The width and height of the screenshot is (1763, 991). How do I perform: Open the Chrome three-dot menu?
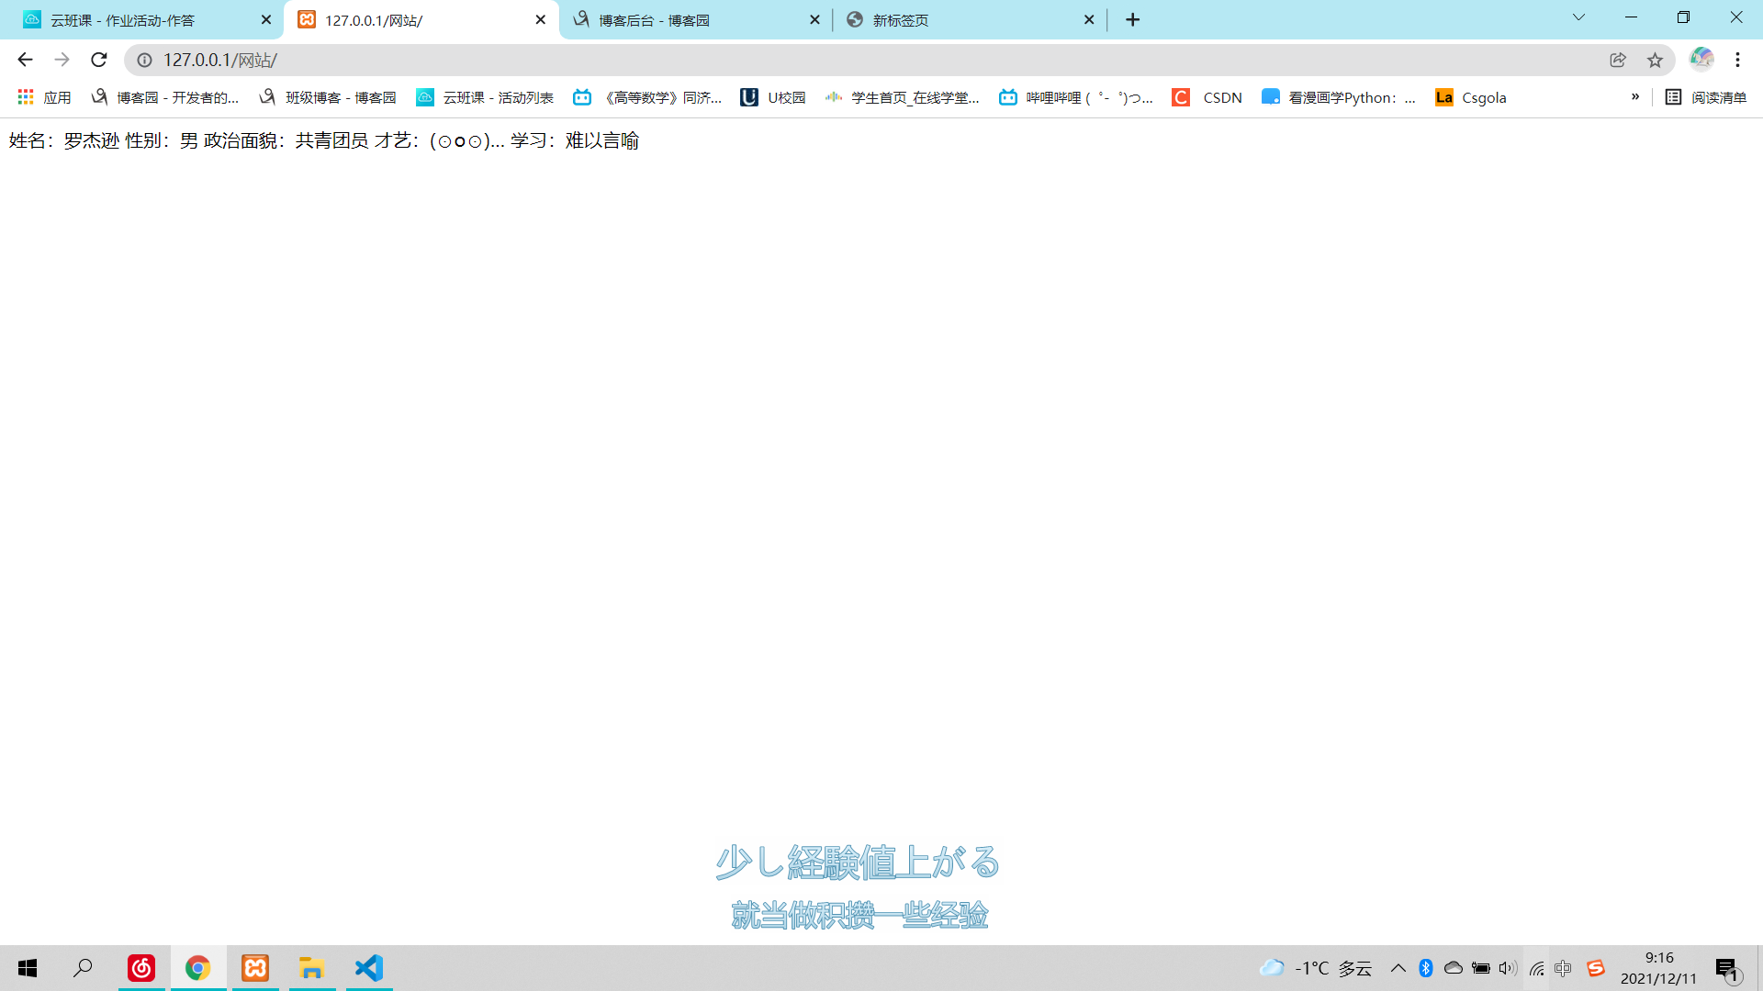[1737, 60]
